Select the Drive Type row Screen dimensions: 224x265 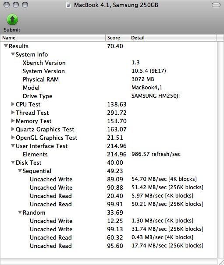pyautogui.click(x=109, y=96)
